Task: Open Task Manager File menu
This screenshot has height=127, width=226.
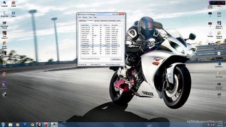Action: click(x=79, y=17)
